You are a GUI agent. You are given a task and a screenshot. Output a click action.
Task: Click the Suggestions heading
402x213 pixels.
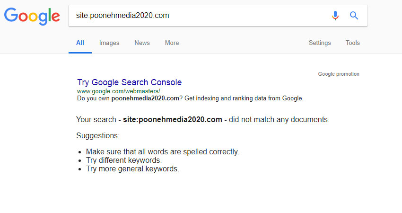pyautogui.click(x=98, y=135)
